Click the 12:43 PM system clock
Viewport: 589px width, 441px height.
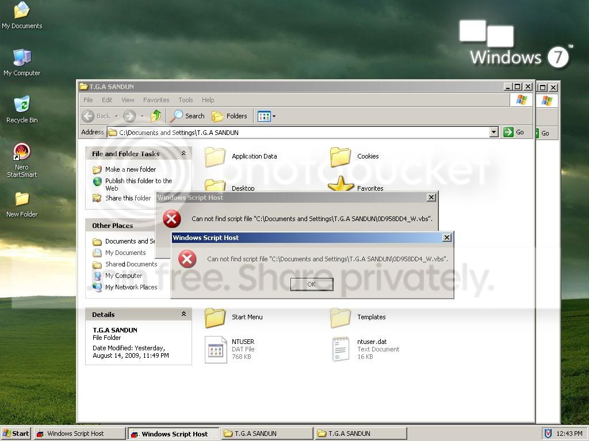pos(569,434)
